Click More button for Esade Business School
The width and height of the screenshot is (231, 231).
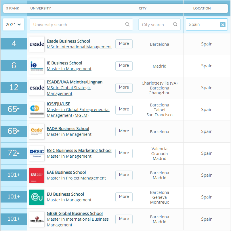tap(124, 44)
